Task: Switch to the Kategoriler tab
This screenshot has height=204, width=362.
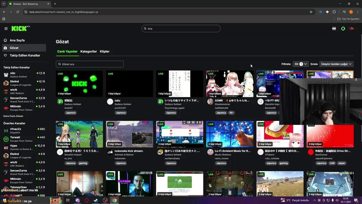Action: (x=89, y=52)
